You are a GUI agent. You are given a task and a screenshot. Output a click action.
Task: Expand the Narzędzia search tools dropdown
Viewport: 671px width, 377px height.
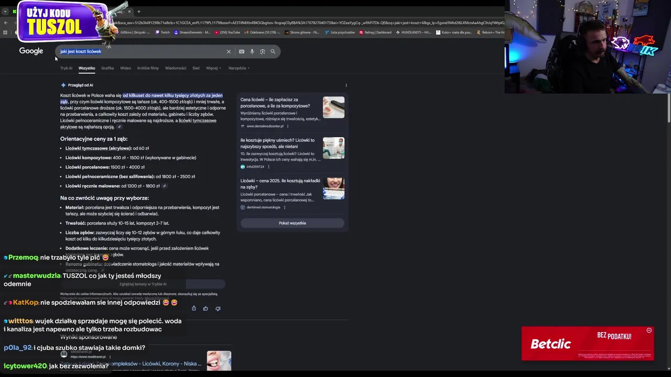tap(239, 68)
